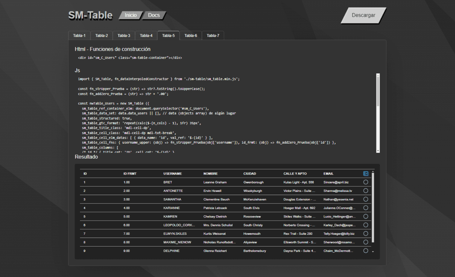Select the Tabla-3 tab
The image size is (455, 277).
point(123,35)
